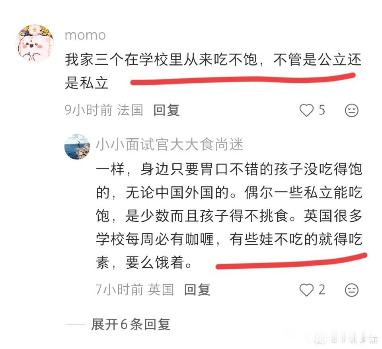This screenshot has width=382, height=349.
Task: Click the 9小时前 timestamp
Action: click(89, 110)
